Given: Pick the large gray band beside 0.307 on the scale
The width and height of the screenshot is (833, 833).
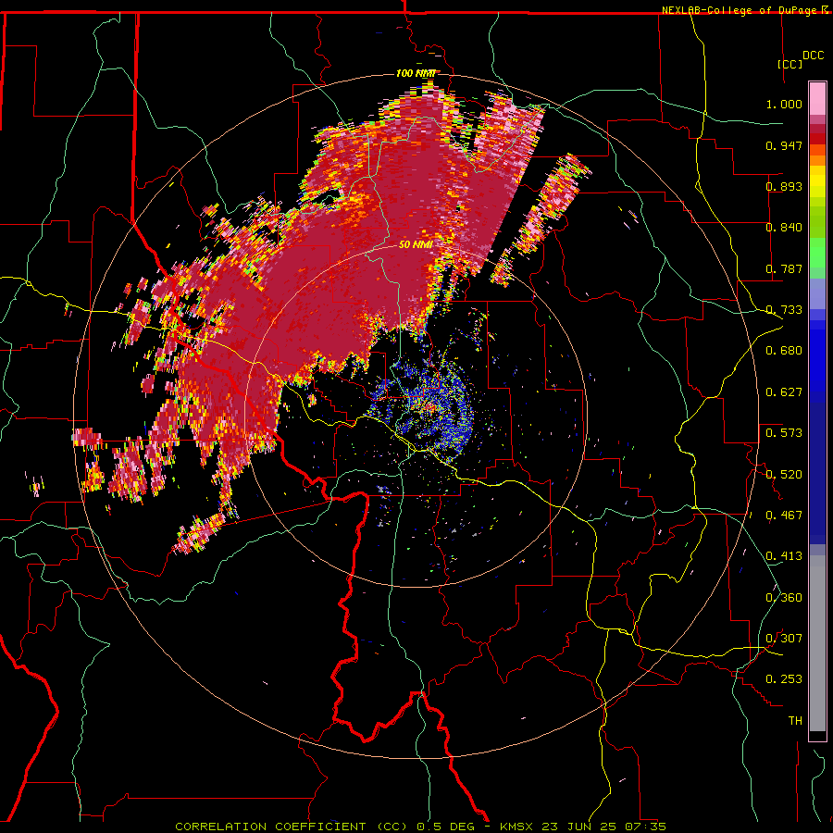Looking at the screenshot, I should click(x=817, y=643).
